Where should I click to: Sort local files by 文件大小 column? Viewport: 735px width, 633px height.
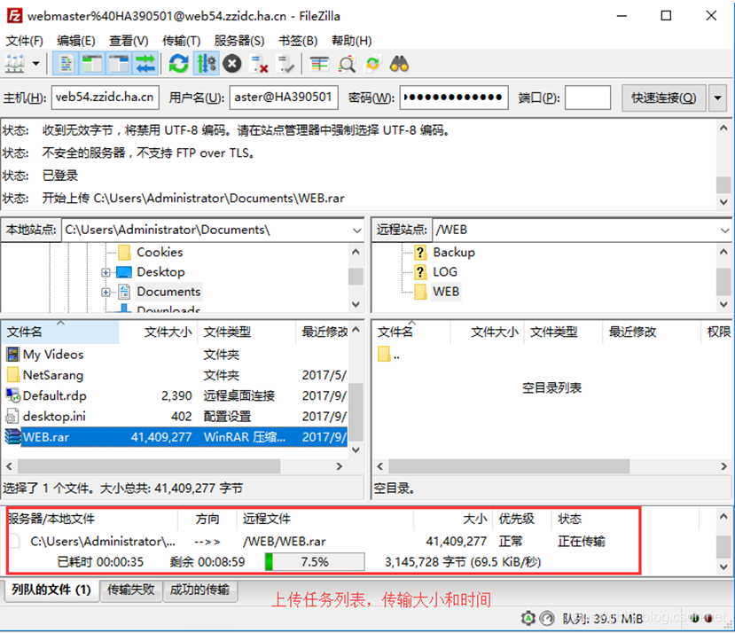click(158, 332)
